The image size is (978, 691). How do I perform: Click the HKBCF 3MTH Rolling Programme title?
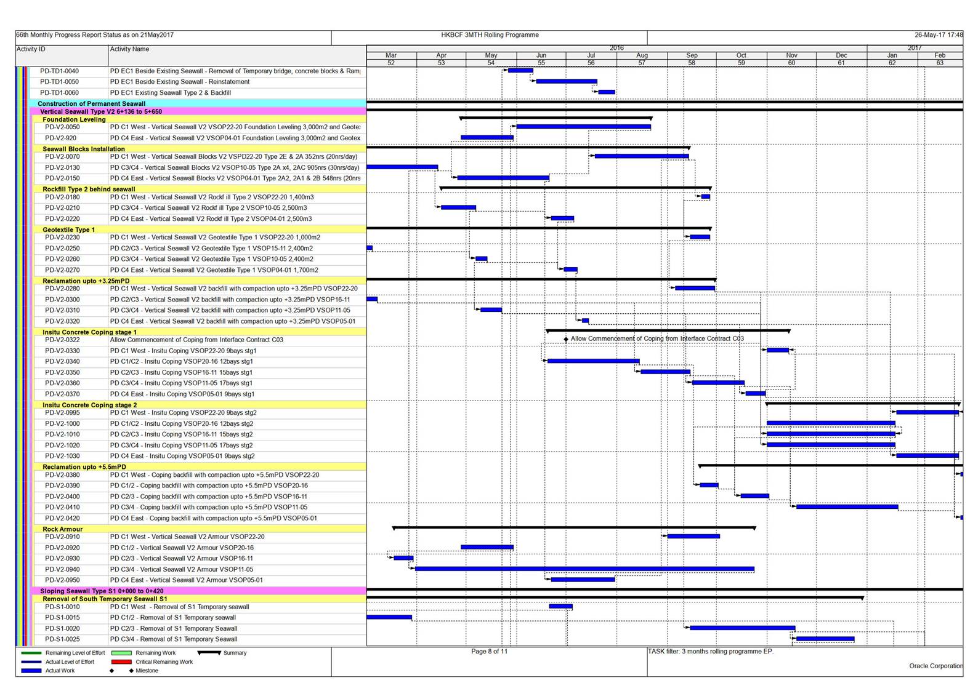pos(490,35)
